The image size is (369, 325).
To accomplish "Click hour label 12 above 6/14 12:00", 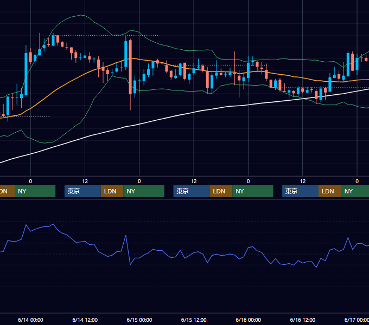I will click(x=85, y=181).
